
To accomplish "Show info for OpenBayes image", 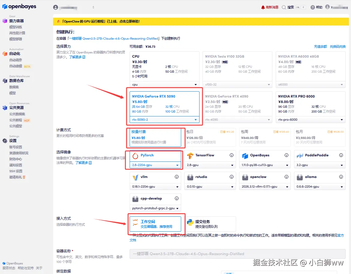I will (286, 155).
